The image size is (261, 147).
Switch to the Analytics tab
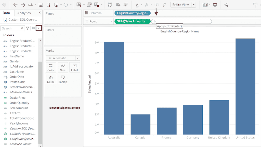tap(24, 13)
